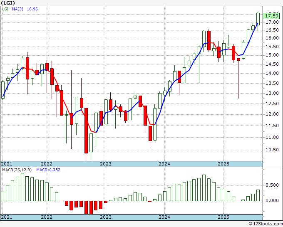Click the 11.50 price axis label
Image resolution: width=283 pixels, height=227 pixels.
pyautogui.click(x=272, y=126)
